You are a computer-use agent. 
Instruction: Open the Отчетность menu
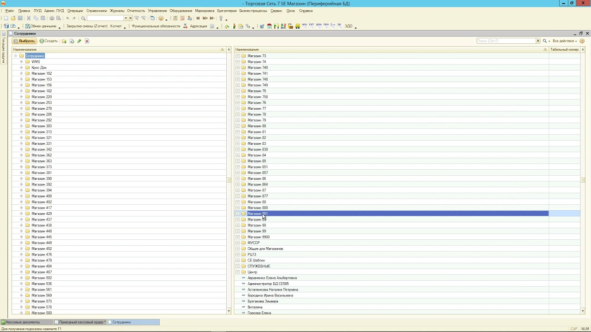coord(136,11)
